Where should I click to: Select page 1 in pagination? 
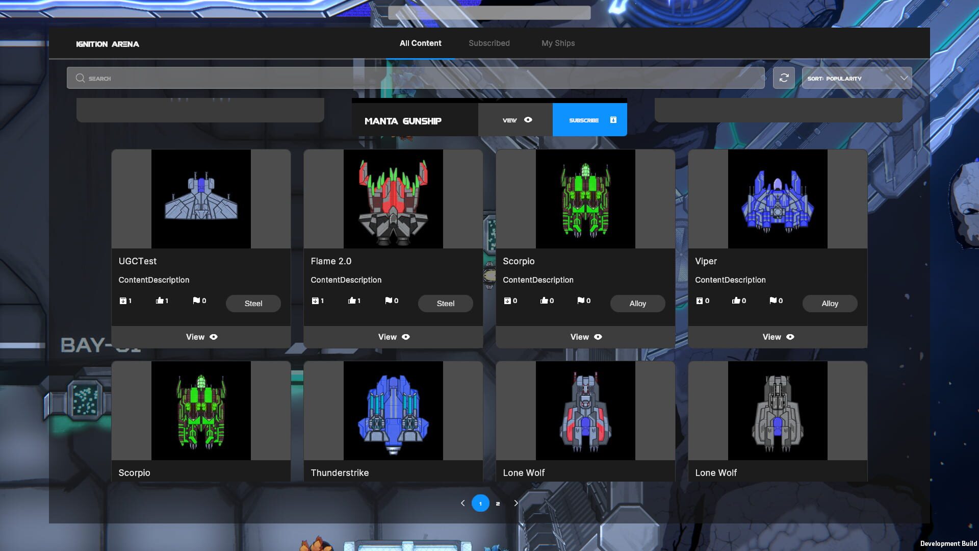pos(480,503)
